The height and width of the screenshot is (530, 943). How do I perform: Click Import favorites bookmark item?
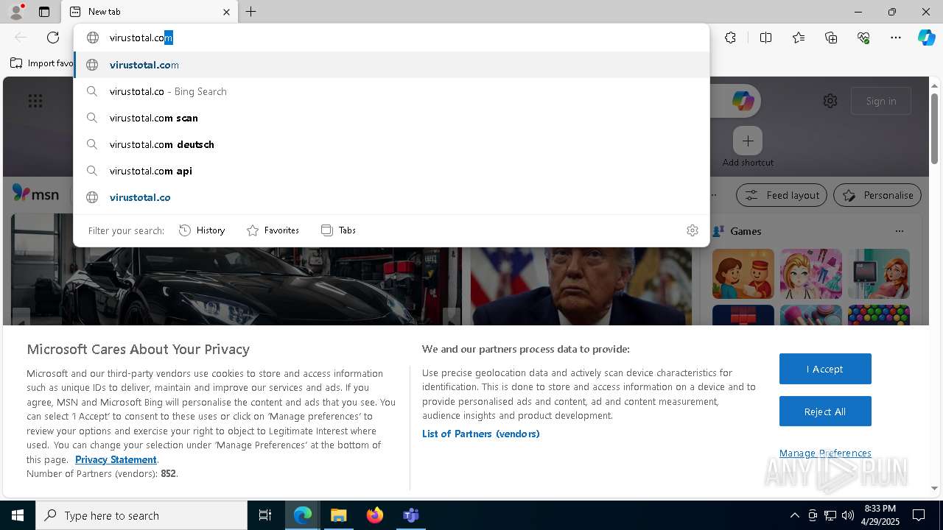click(x=42, y=63)
